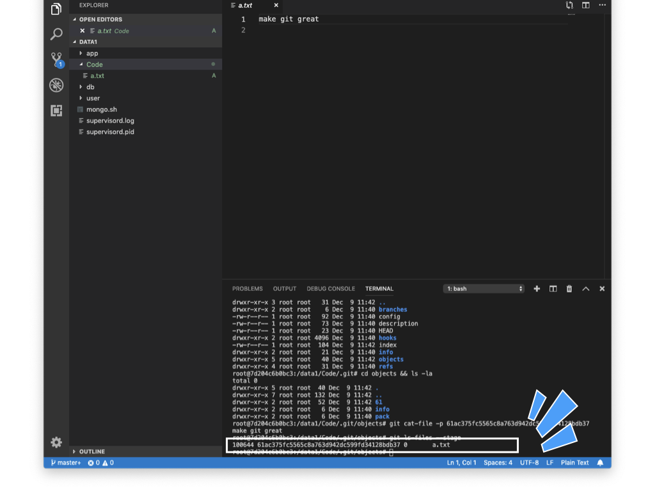Open the Search view in activity bar
Image resolution: width=655 pixels, height=491 pixels.
tap(56, 34)
